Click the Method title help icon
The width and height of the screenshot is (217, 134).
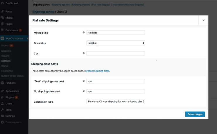pyautogui.click(x=84, y=32)
